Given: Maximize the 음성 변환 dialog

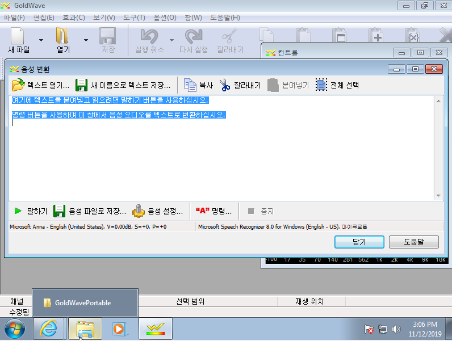Looking at the screenshot, I should (415, 69).
